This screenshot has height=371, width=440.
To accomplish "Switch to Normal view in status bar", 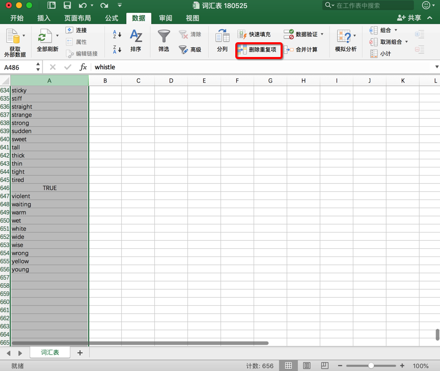I will (288, 365).
